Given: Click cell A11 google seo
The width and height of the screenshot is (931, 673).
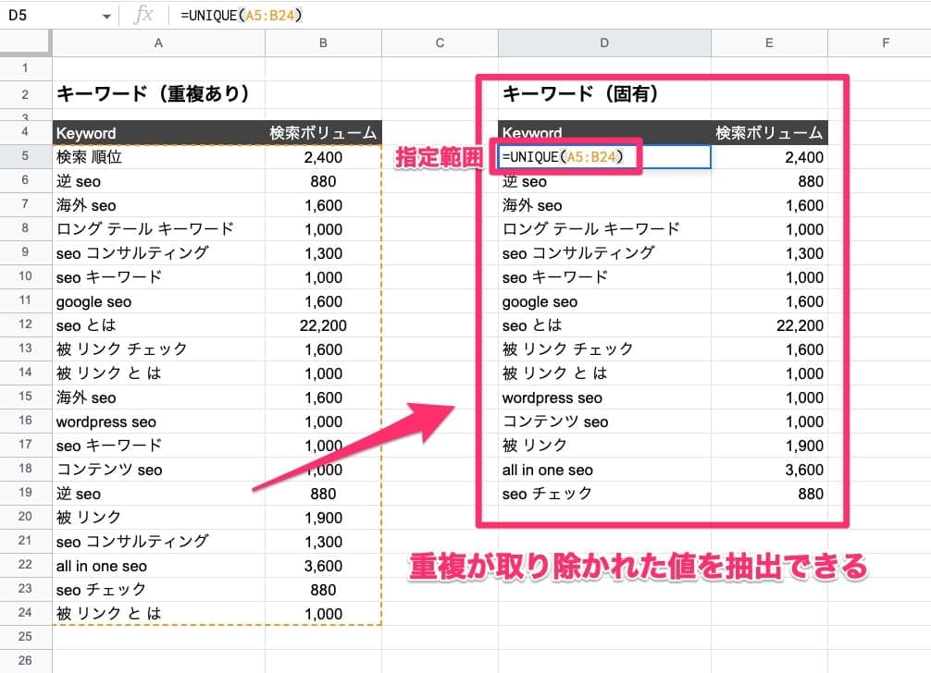Looking at the screenshot, I should pyautogui.click(x=158, y=301).
